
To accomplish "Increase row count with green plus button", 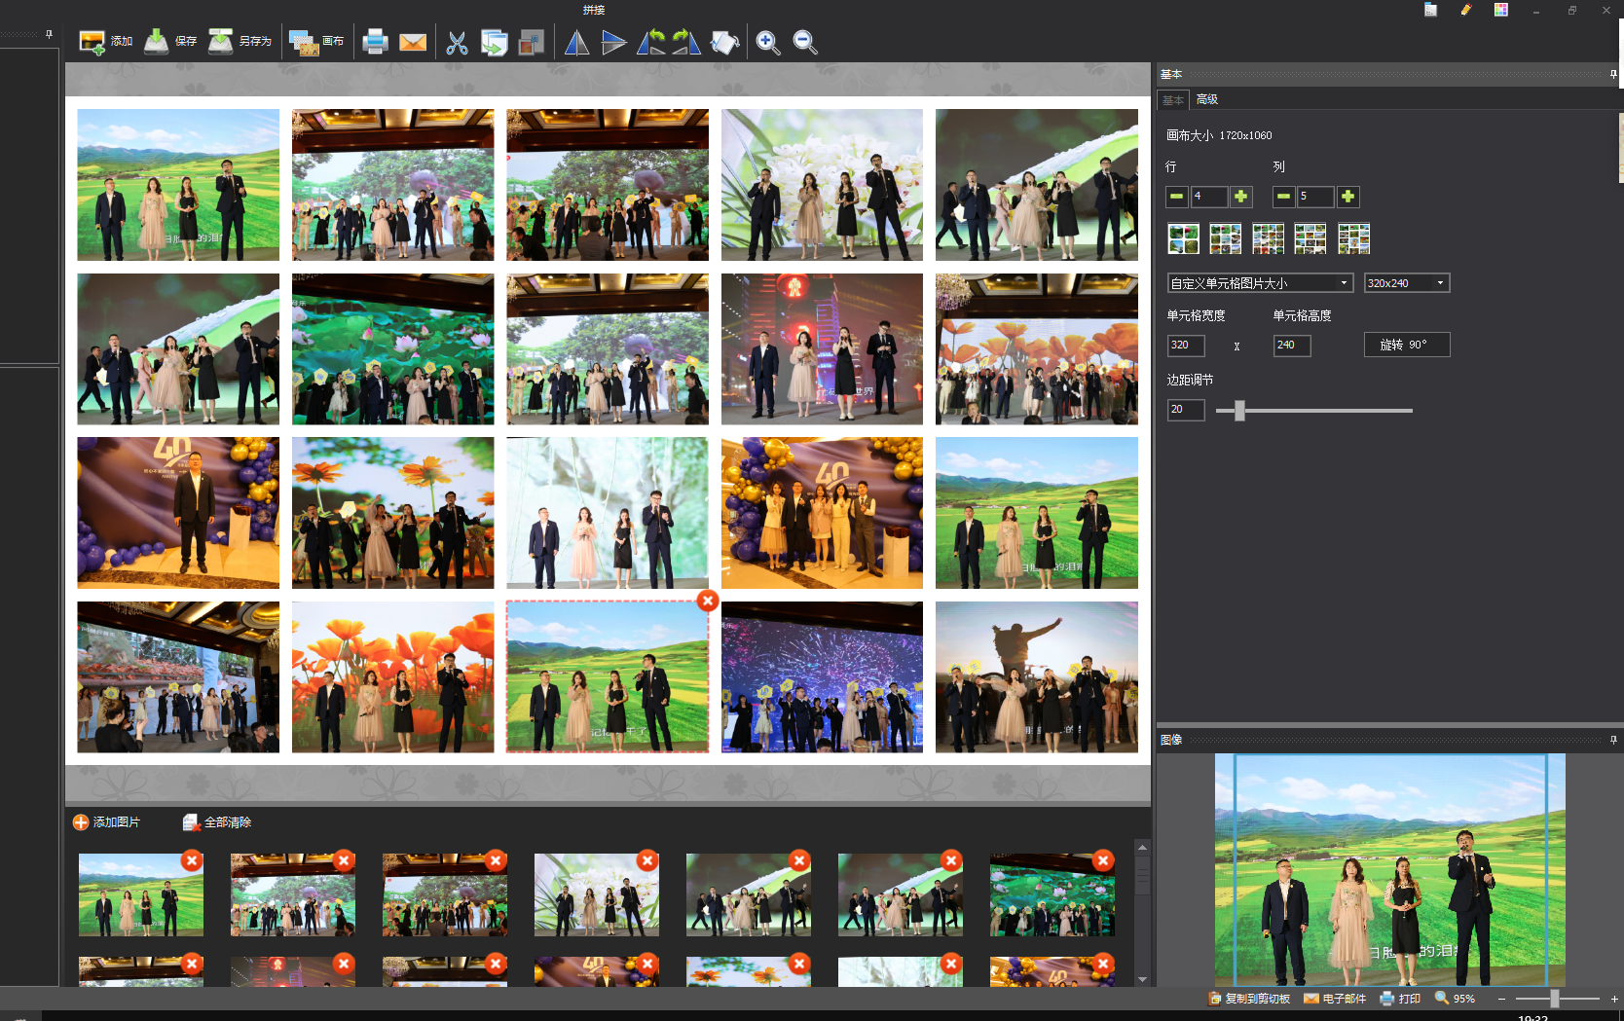I will [x=1241, y=197].
